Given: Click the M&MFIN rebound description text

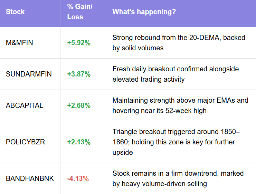Looking at the screenshot, I should (179, 43).
